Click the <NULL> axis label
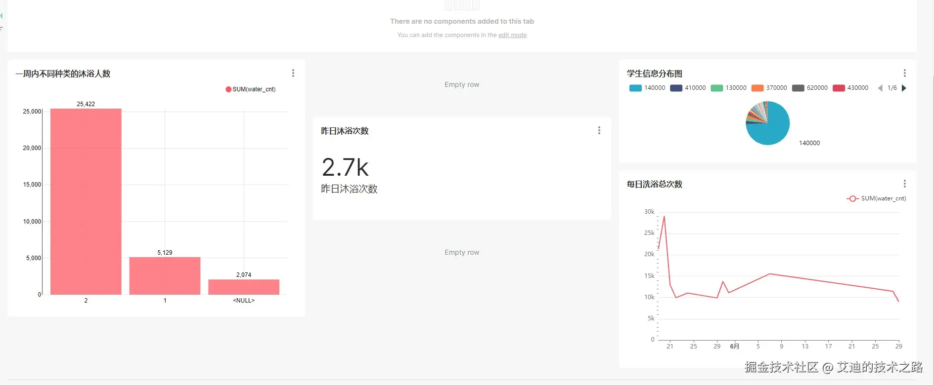This screenshot has height=385, width=934. [244, 301]
